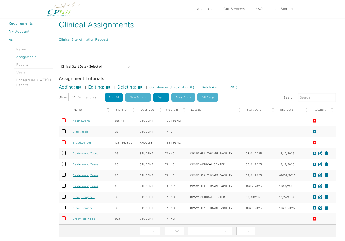The image size is (345, 241).
Task: Open the FAQ menu item
Action: tap(259, 9)
